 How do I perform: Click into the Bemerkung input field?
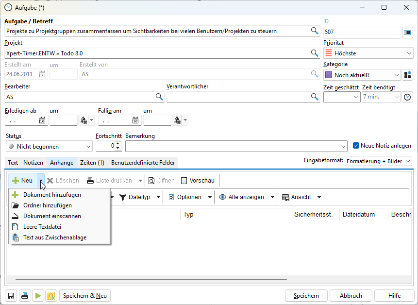pyautogui.click(x=233, y=146)
